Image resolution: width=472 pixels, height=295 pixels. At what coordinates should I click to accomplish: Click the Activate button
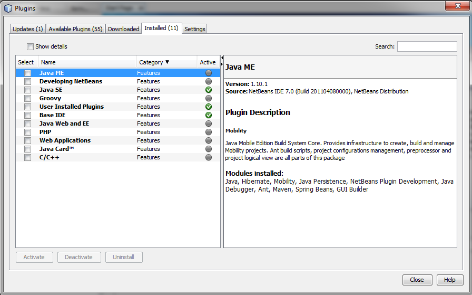[x=34, y=258]
